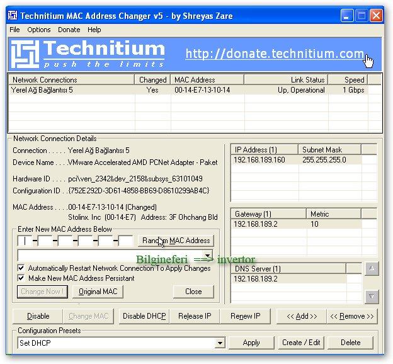Open the Options menu
The image size is (393, 364).
point(39,30)
